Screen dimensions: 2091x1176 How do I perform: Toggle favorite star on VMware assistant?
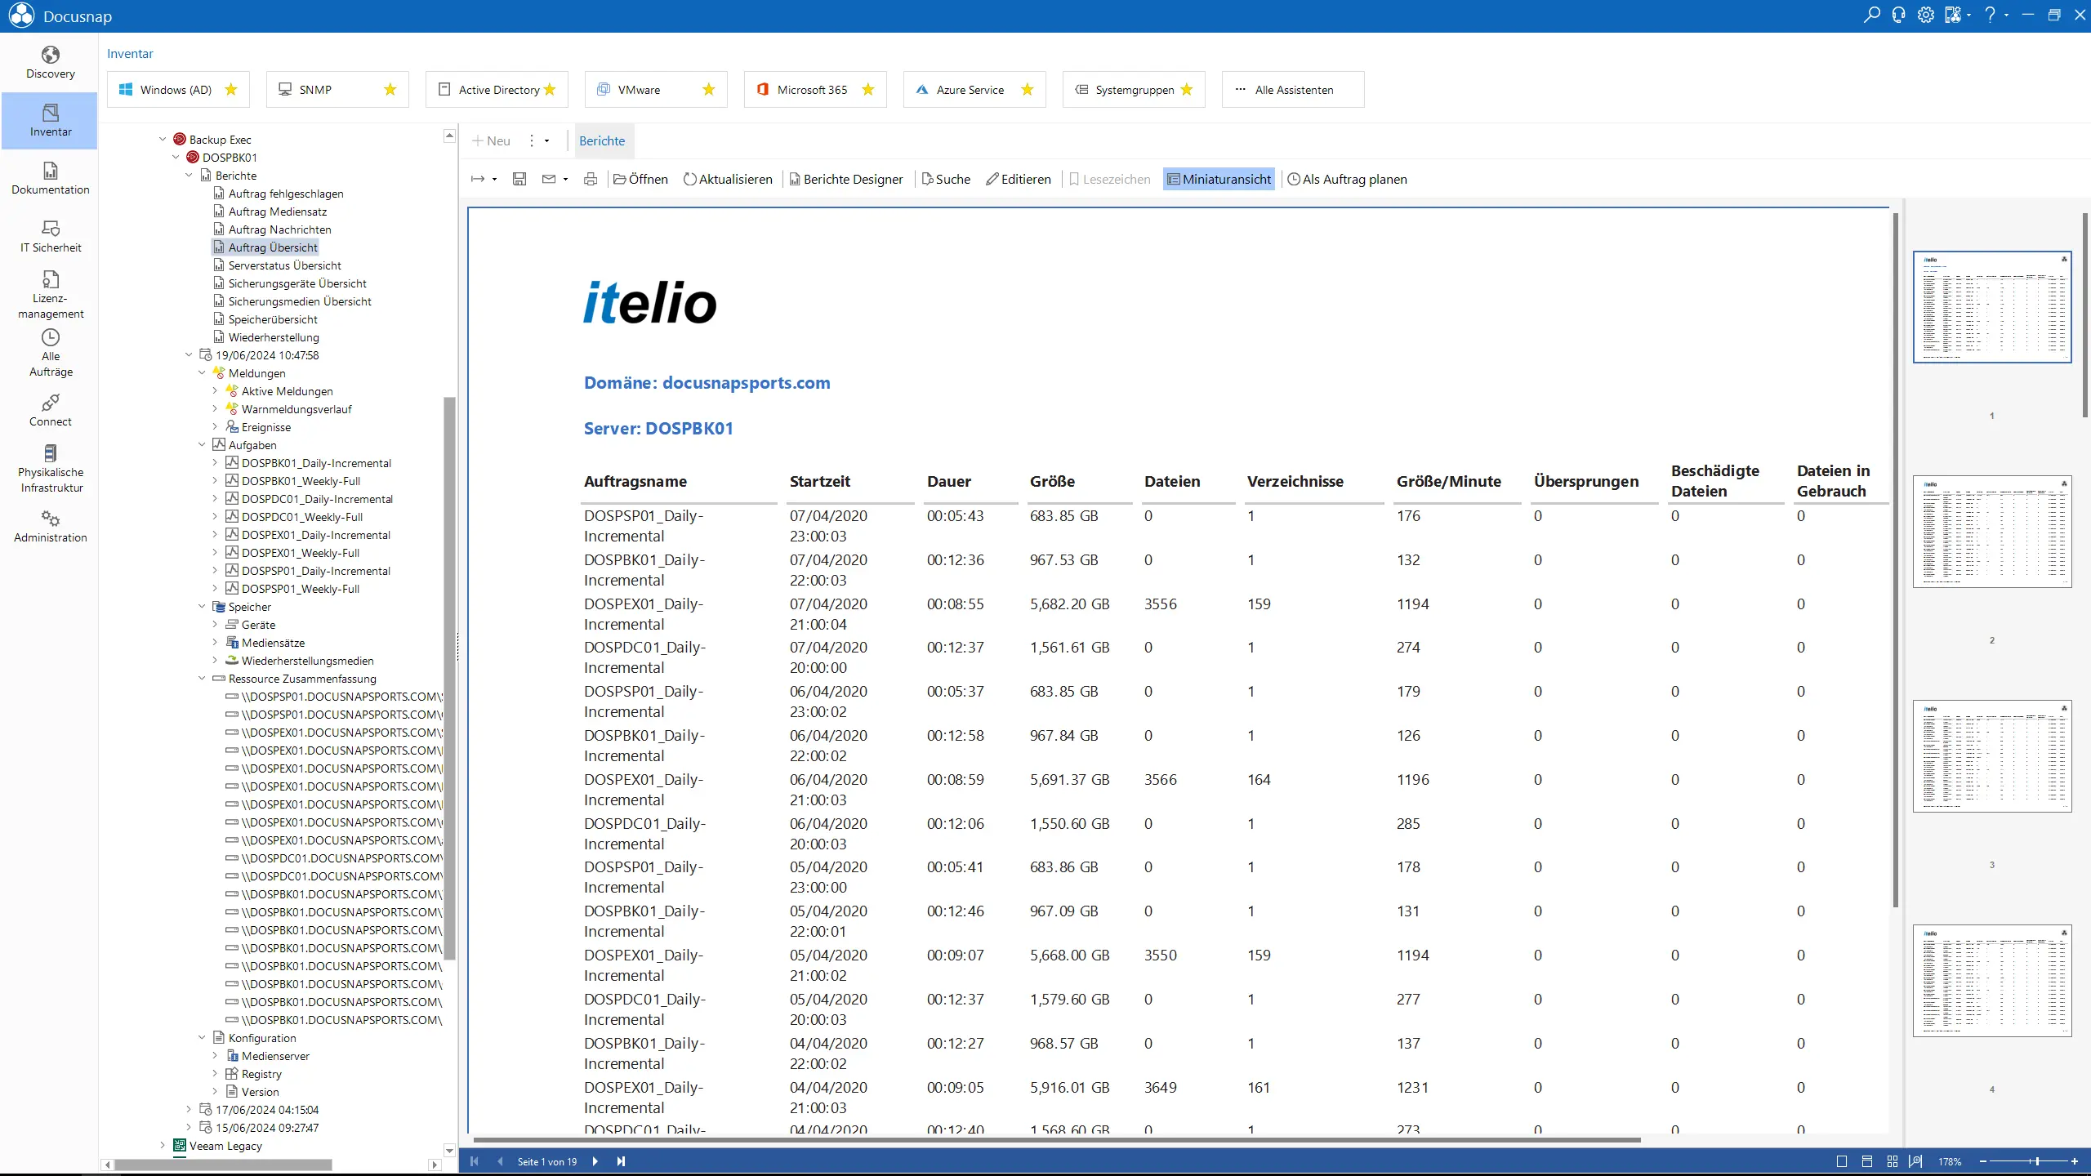(708, 90)
